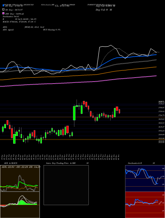Click the 'BUY Slowing @ 1%' signal text
Viewport: 165px width, 218px height.
[x=52, y=30]
